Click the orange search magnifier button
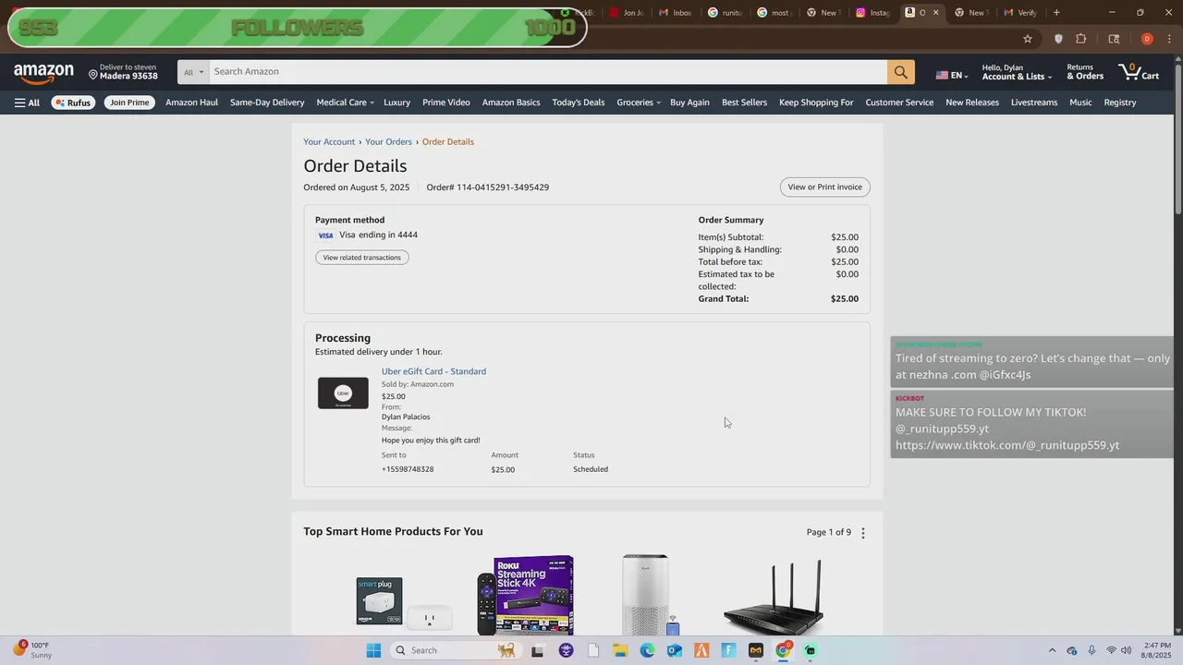Viewport: 1183px width, 665px height. pos(900,72)
